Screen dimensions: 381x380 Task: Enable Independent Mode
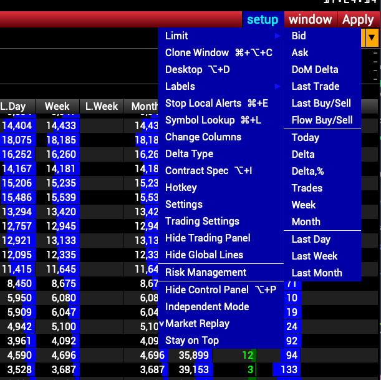[x=207, y=307]
